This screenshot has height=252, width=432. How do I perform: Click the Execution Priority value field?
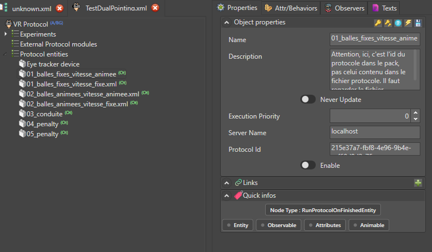point(370,116)
